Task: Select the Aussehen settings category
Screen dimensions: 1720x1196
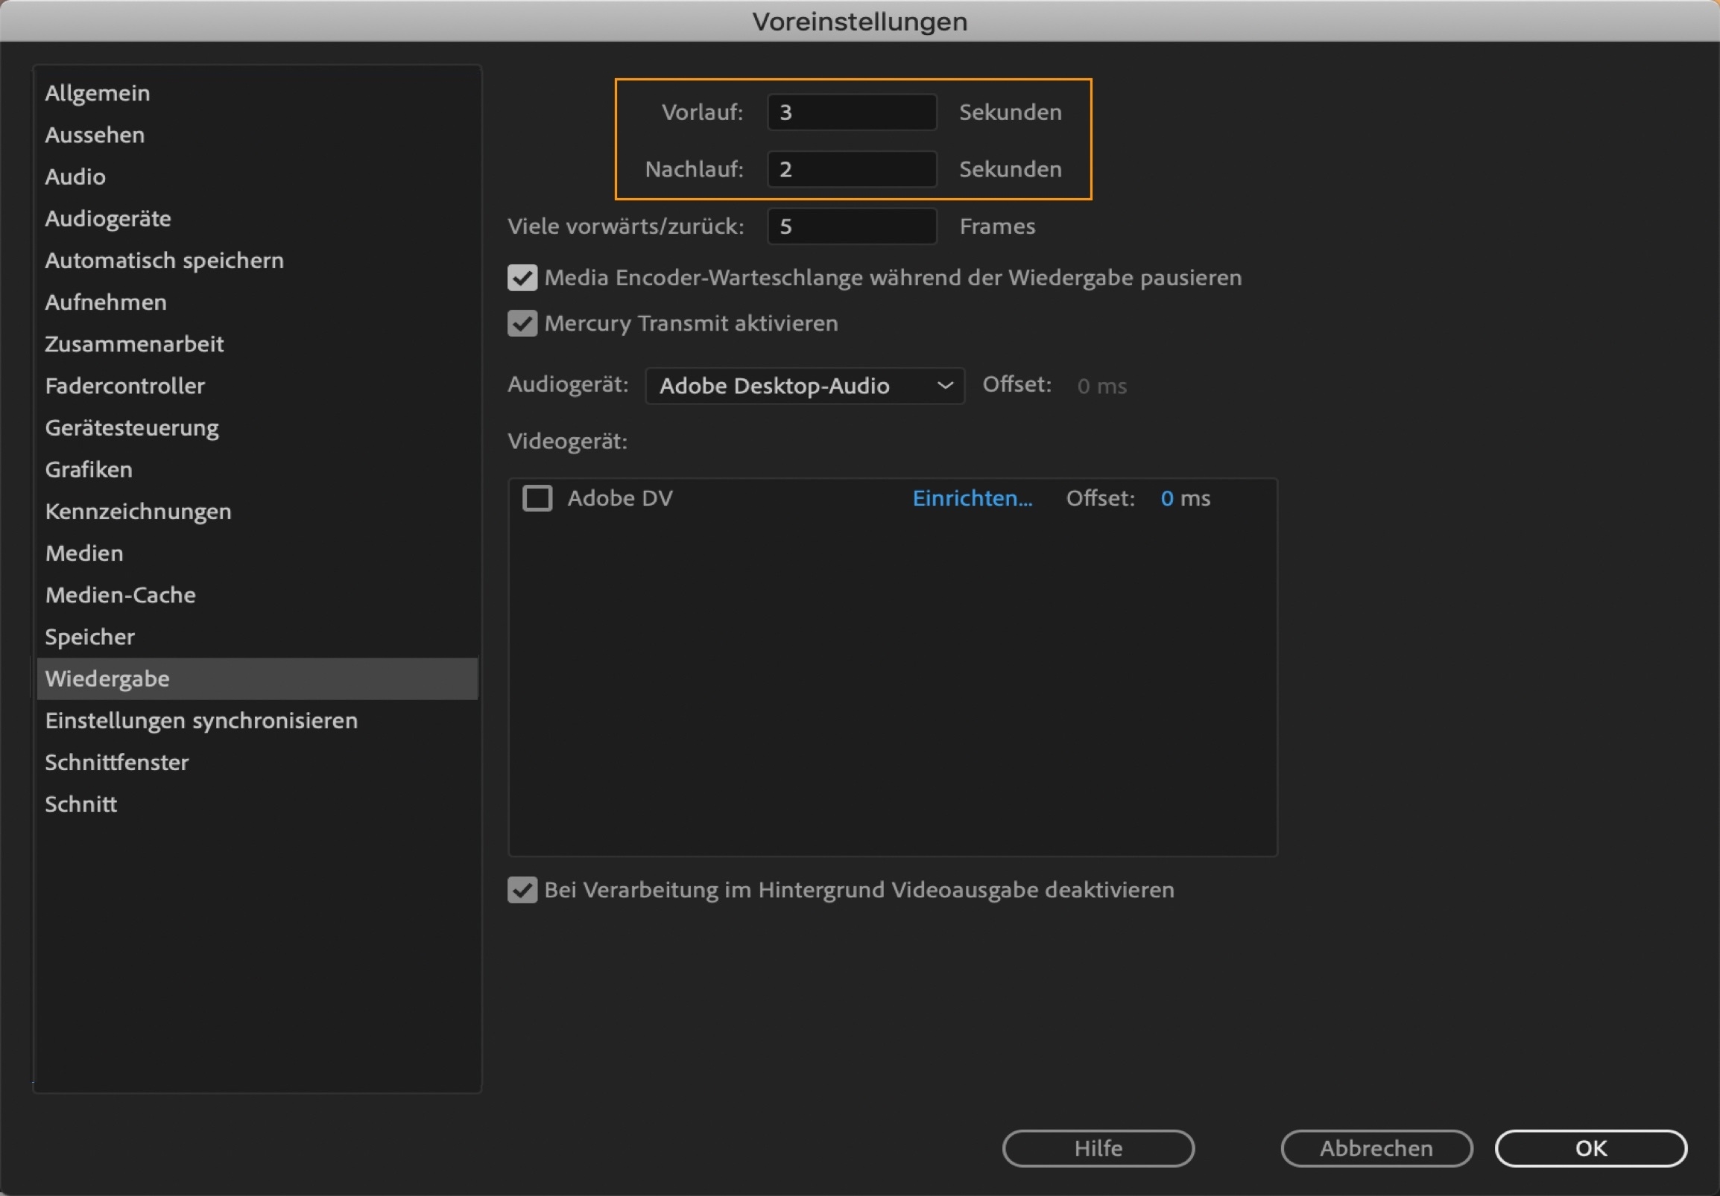Action: click(95, 135)
